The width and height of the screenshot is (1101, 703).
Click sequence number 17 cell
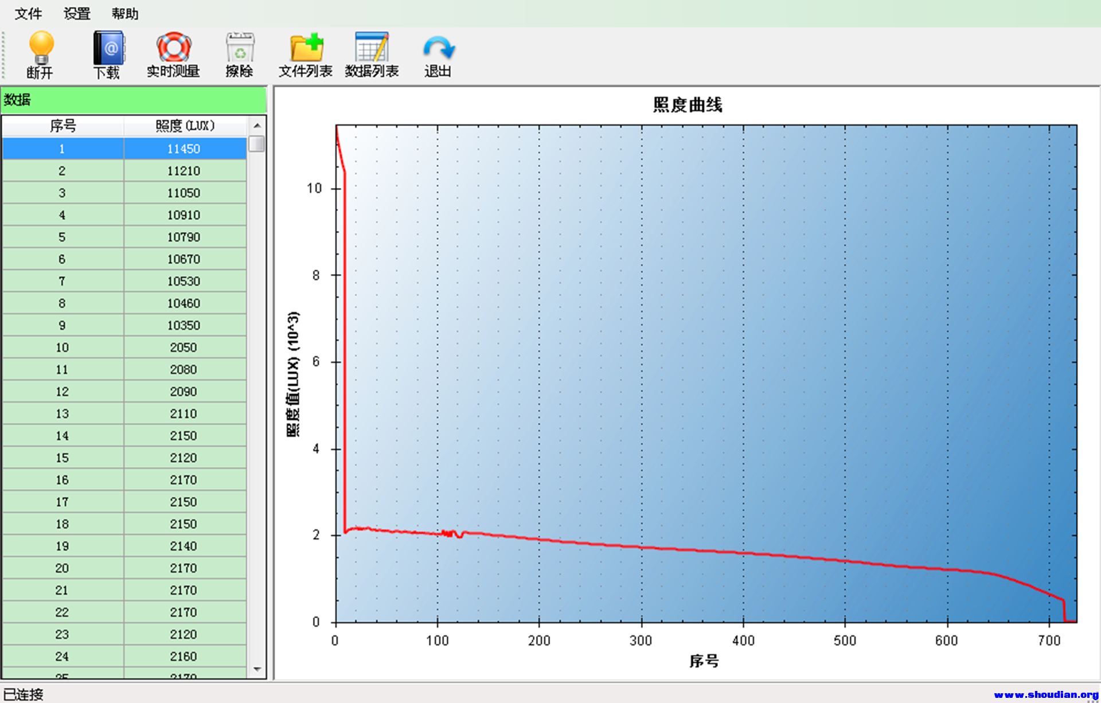(63, 502)
